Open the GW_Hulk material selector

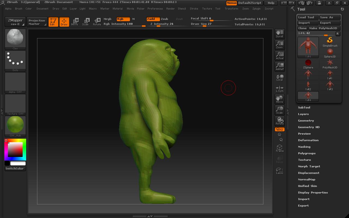(x=15, y=126)
